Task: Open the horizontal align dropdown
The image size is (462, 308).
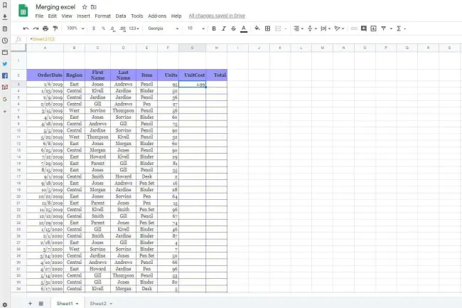Action: [299, 28]
